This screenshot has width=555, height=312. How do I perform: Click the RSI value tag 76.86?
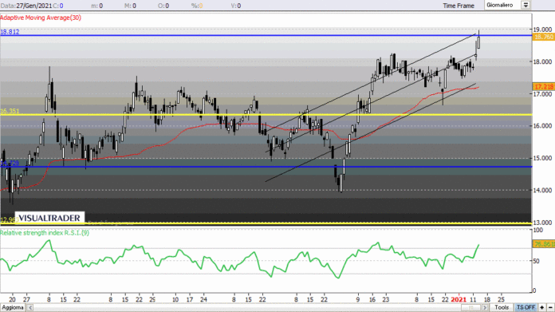click(x=543, y=244)
